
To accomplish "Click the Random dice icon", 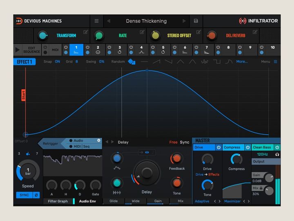I will [x=131, y=62].
